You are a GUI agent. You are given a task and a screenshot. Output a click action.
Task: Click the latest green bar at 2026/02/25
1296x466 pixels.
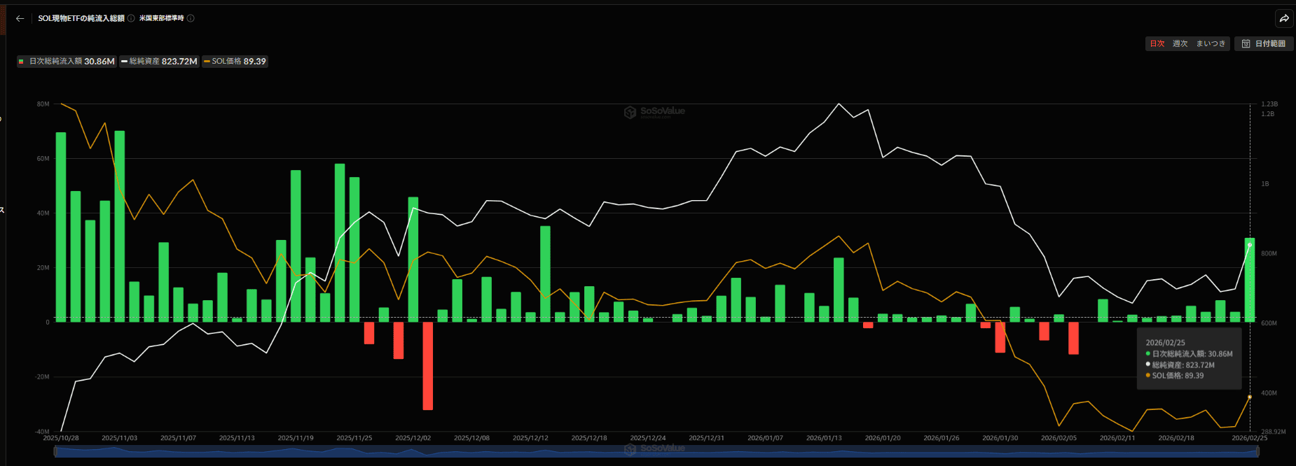pyautogui.click(x=1249, y=280)
